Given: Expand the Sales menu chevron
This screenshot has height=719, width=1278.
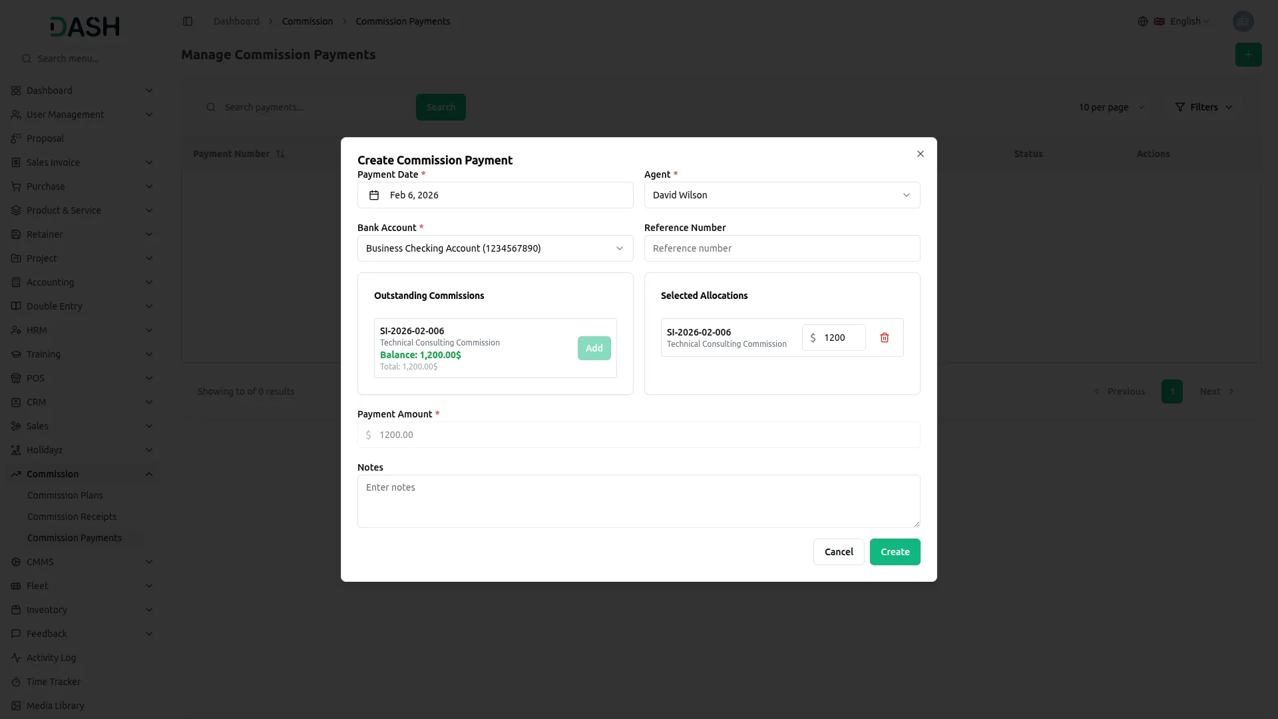Looking at the screenshot, I should [149, 426].
